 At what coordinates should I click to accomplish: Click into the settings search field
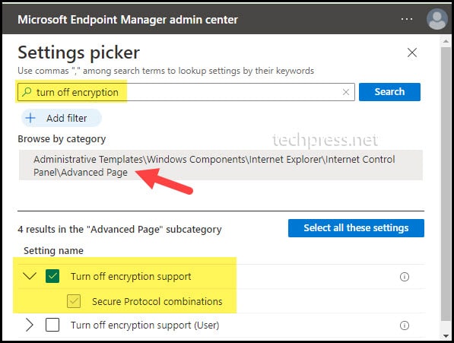(186, 92)
